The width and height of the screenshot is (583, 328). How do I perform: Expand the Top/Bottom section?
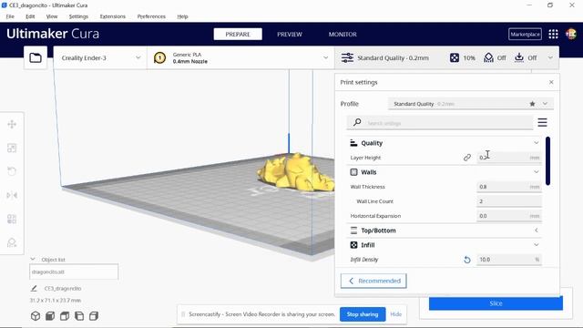(537, 231)
